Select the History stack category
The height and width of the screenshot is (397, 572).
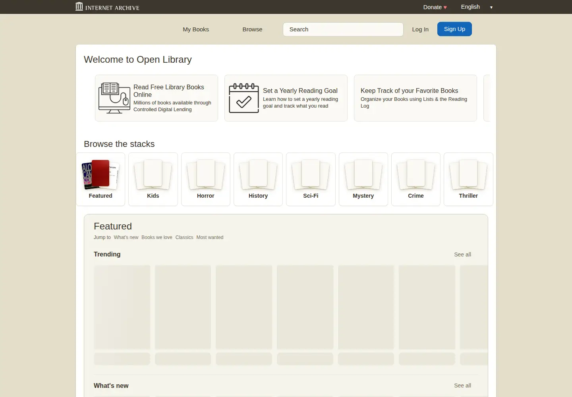(258, 179)
